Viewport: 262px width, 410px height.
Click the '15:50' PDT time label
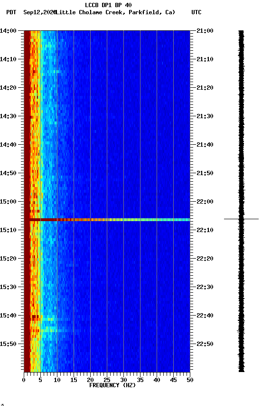coord(8,344)
